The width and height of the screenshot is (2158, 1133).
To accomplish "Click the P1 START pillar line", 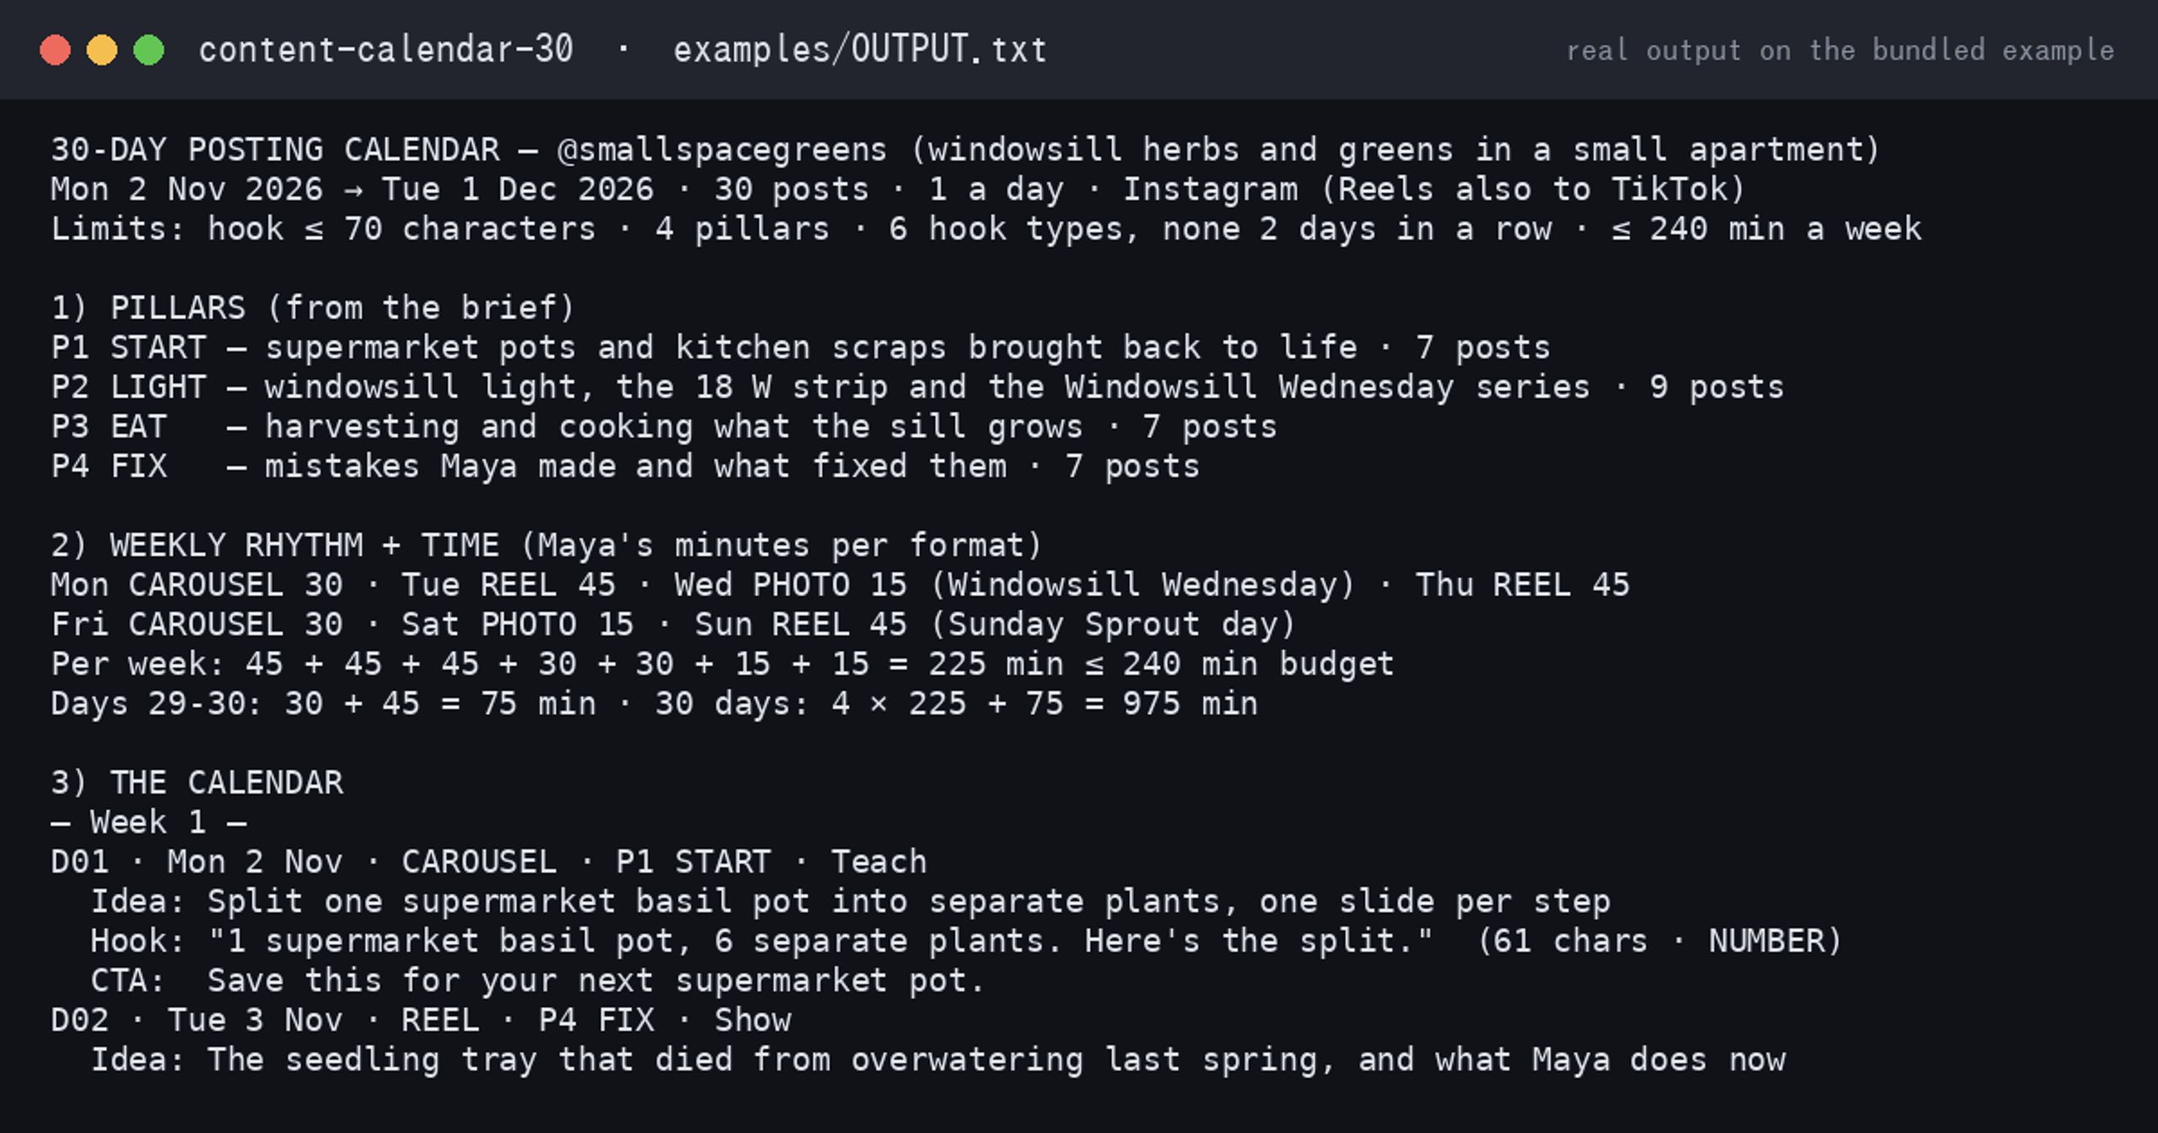I will point(801,347).
